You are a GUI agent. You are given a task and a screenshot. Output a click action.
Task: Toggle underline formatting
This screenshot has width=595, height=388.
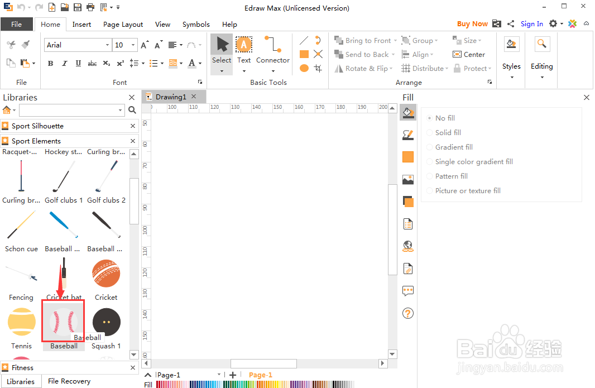[x=78, y=64]
